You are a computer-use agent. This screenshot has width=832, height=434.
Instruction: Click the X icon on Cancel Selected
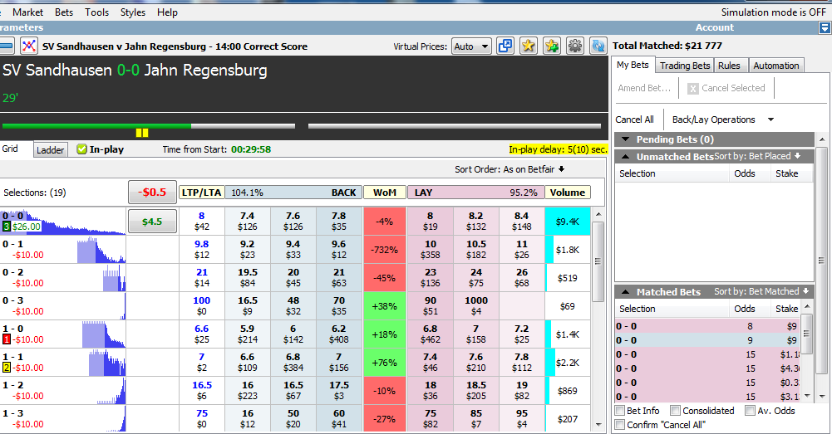[x=692, y=89]
